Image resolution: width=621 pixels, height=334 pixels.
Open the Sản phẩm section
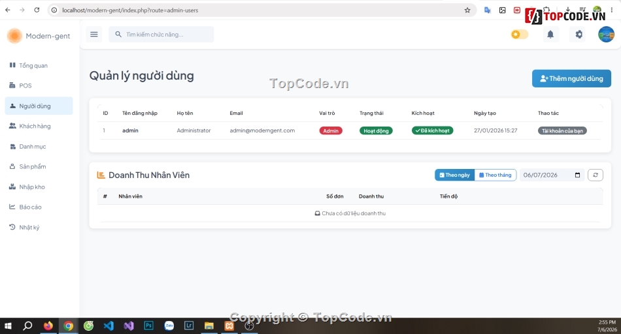(x=39, y=166)
